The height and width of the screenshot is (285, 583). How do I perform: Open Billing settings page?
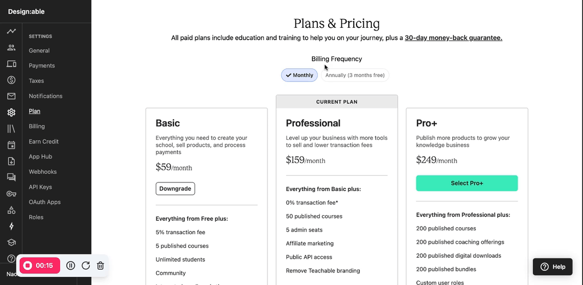[37, 126]
